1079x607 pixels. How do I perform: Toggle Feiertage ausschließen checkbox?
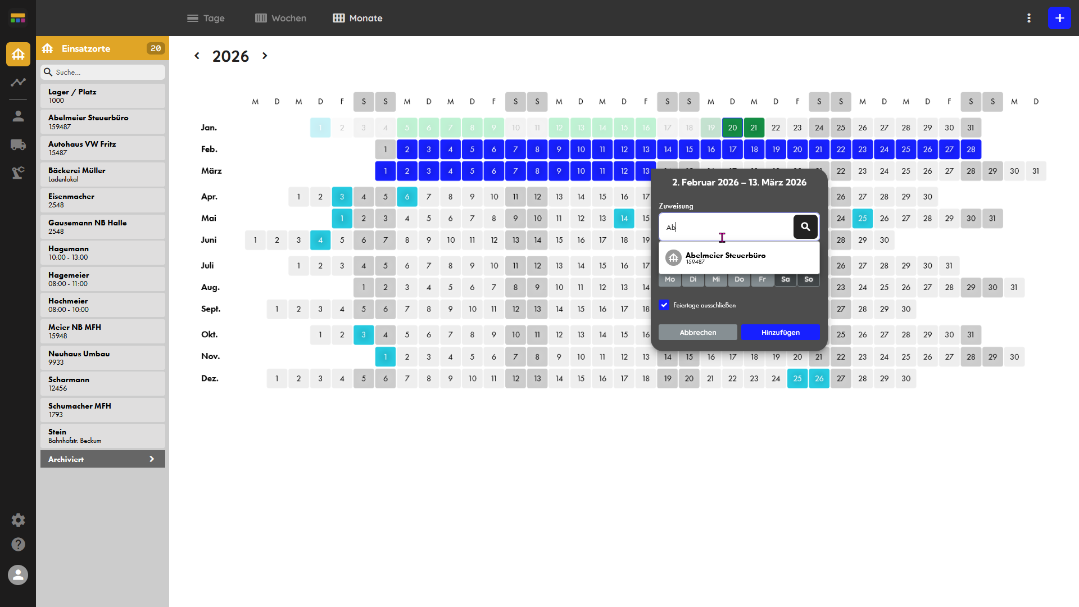[664, 305]
